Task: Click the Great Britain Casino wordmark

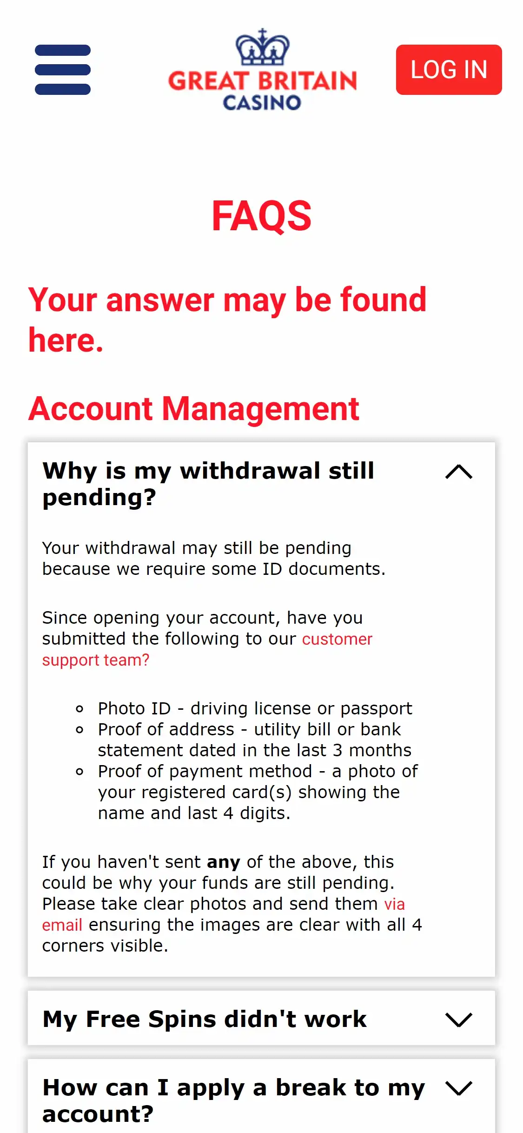Action: [x=262, y=90]
